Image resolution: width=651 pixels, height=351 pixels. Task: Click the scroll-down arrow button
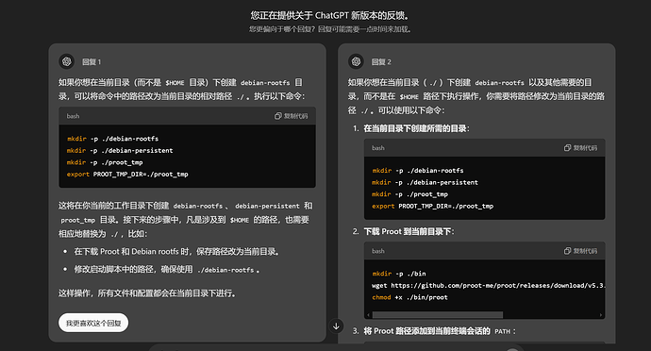point(336,326)
